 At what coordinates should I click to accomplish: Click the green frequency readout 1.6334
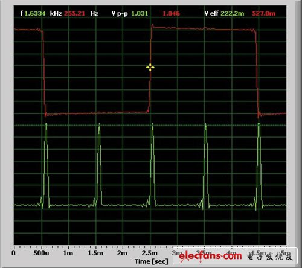pyautogui.click(x=35, y=13)
